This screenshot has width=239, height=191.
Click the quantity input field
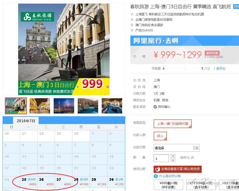161,158
